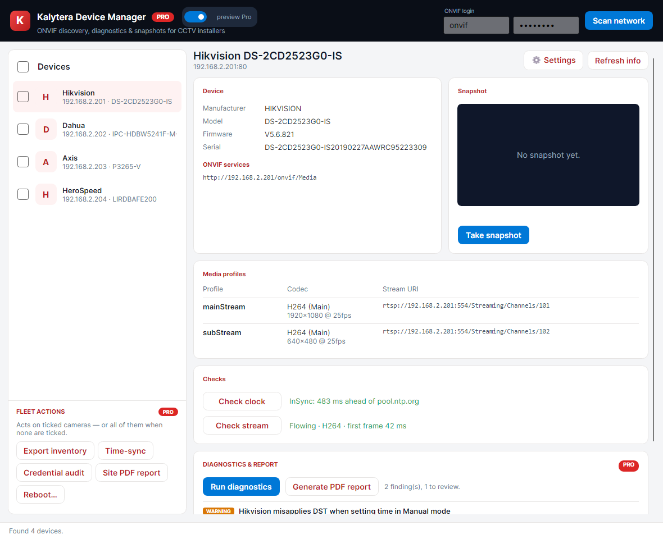
Task: Click the empty snapshot preview area
Action: (548, 155)
